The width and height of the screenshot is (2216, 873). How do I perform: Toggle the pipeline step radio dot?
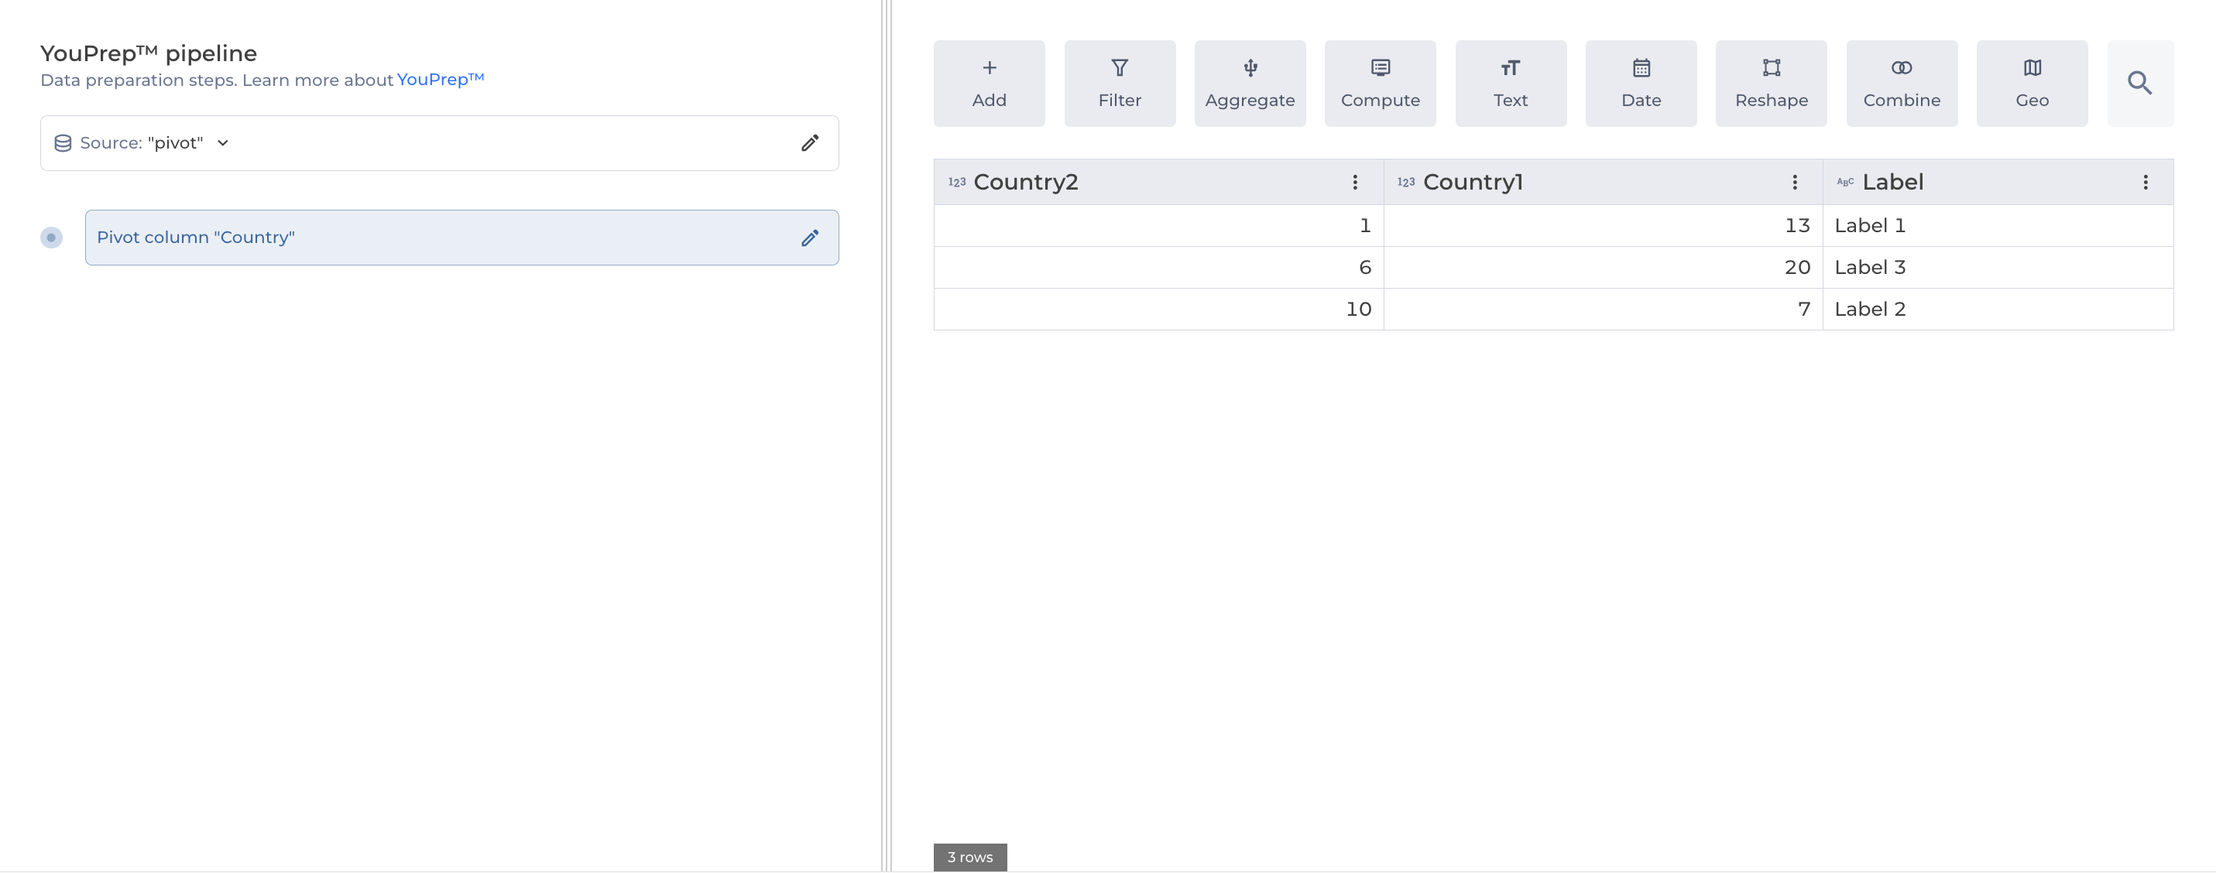(52, 238)
